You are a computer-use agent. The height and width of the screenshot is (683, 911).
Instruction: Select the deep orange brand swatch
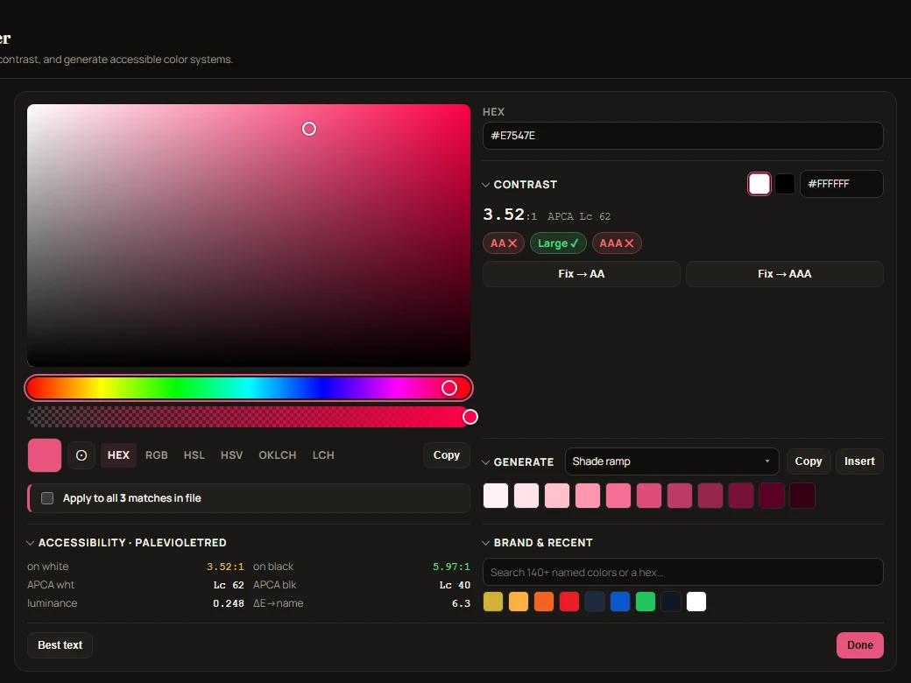pos(544,602)
